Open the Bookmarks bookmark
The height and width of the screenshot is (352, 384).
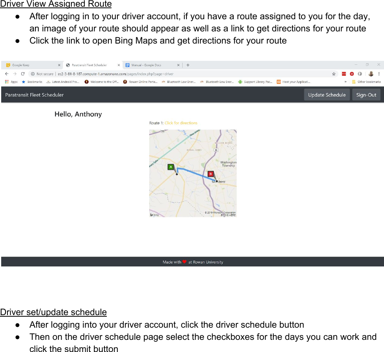point(32,82)
